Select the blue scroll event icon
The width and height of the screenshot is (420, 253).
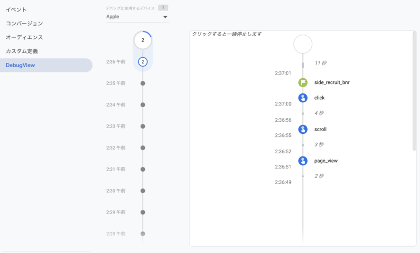coord(303,129)
